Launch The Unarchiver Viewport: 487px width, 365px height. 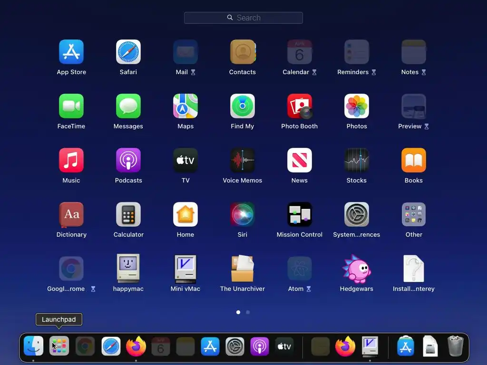point(243,269)
